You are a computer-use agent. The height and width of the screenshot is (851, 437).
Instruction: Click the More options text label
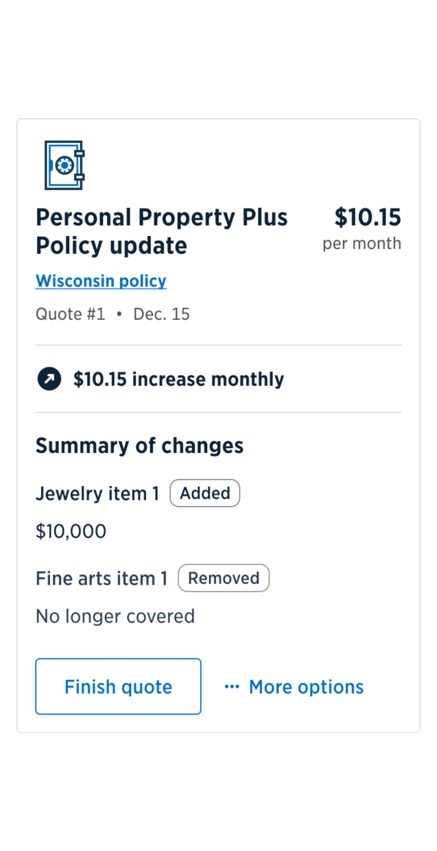point(306,687)
